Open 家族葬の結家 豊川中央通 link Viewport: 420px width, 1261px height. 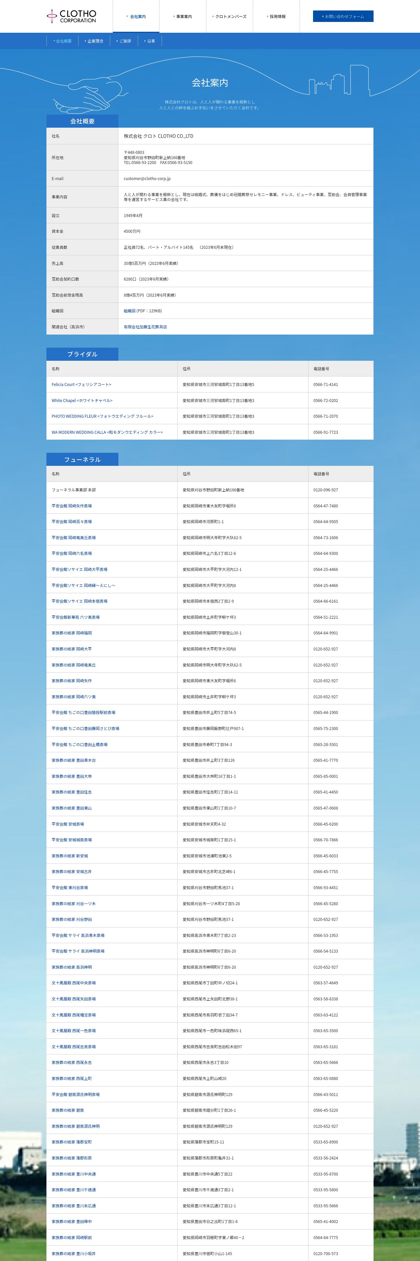[x=74, y=1174]
